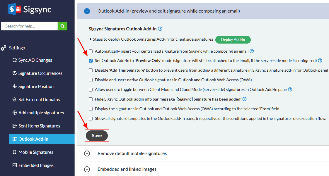
Task: Open Signature Occurrences settings page
Action: click(40, 73)
